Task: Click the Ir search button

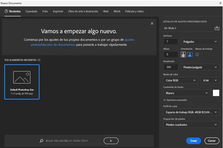Action: click(x=111, y=141)
